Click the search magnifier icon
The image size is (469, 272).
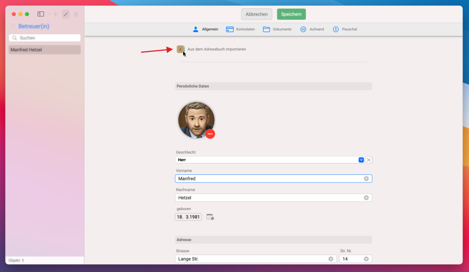tap(14, 38)
